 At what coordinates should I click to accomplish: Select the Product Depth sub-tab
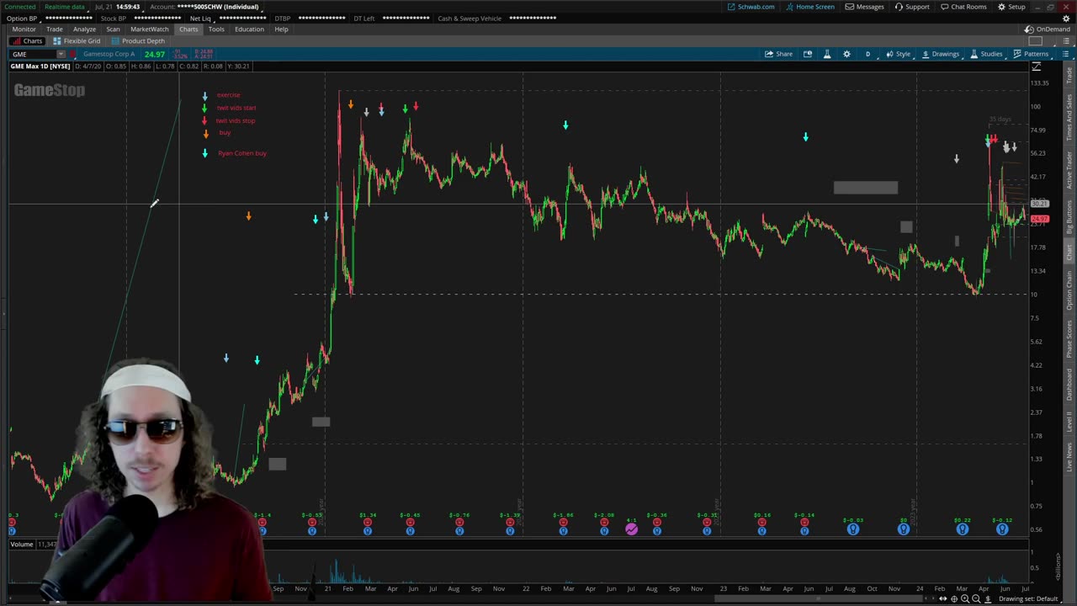point(138,41)
